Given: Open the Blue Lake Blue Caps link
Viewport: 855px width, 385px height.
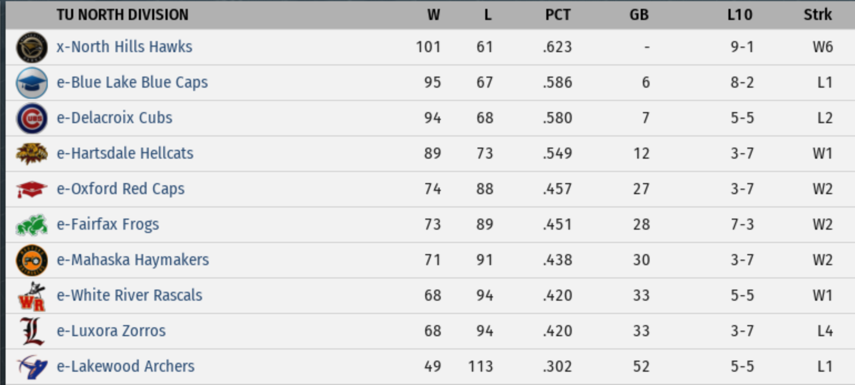Looking at the screenshot, I should pos(132,82).
